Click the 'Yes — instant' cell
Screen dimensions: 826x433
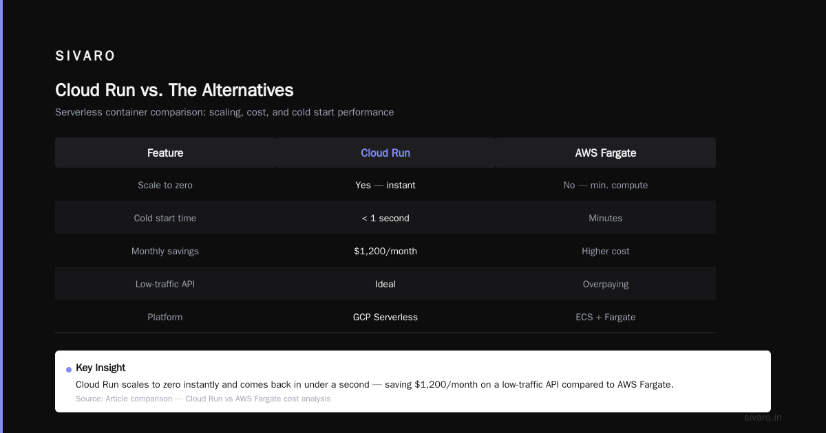(385, 185)
